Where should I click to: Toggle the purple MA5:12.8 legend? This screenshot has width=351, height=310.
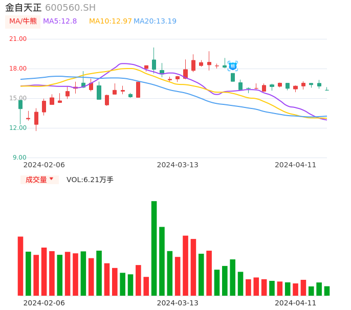tap(60, 21)
